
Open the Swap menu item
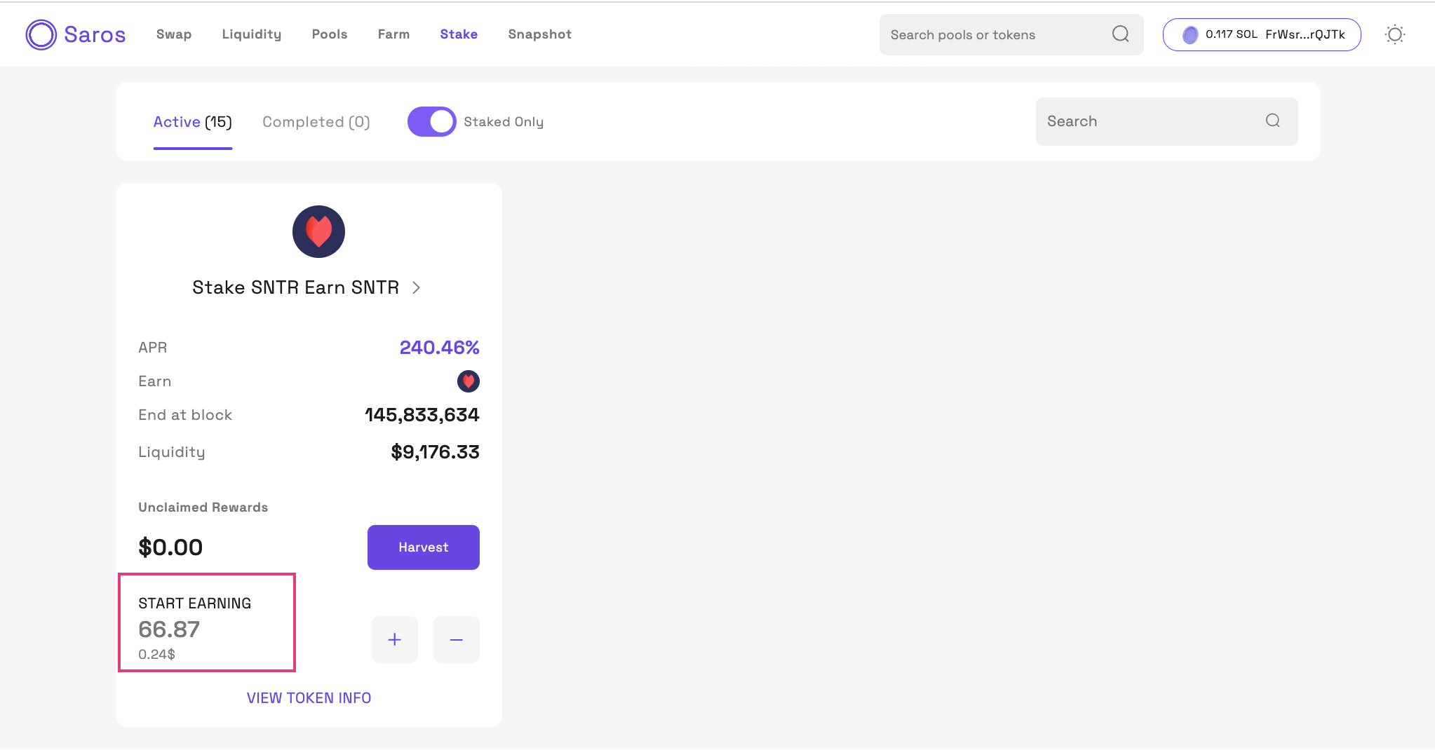click(x=174, y=34)
